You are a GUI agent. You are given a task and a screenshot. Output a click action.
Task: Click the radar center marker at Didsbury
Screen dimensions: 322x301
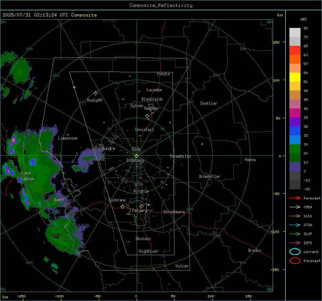click(136, 156)
